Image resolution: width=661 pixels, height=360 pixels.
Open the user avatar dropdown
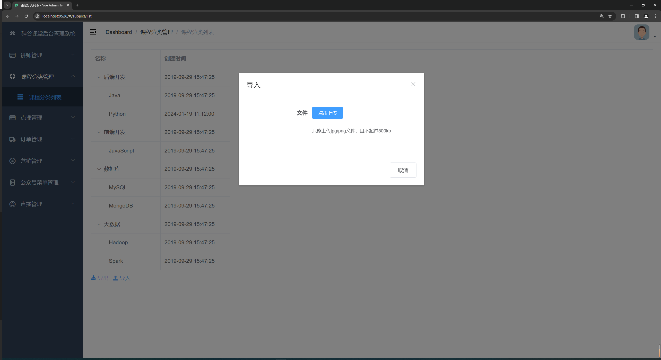click(641, 32)
